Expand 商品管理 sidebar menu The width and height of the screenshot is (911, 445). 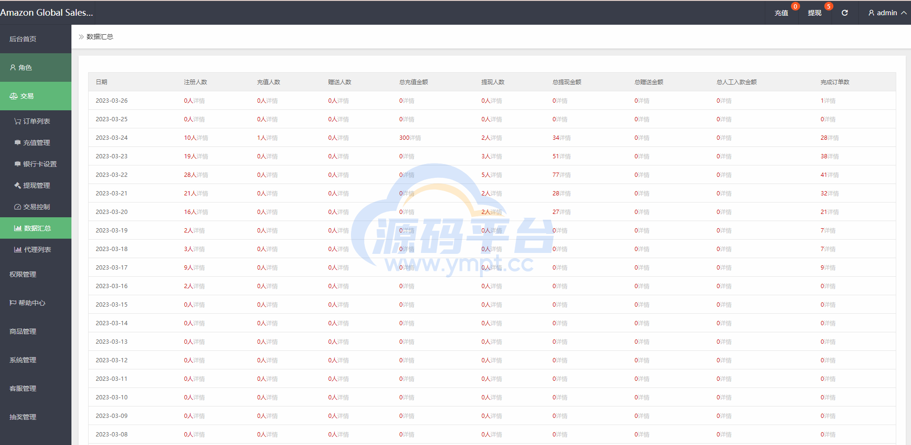[x=36, y=331]
